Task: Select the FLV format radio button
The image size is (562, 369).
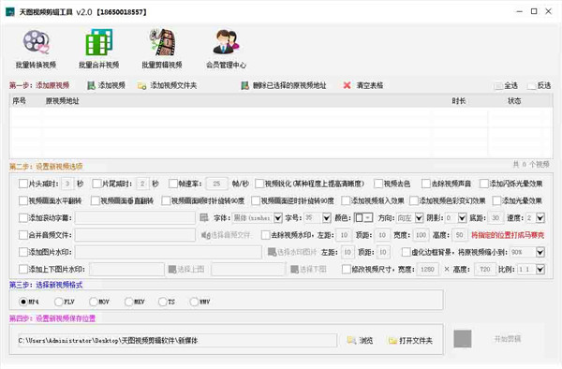Action: click(x=58, y=302)
